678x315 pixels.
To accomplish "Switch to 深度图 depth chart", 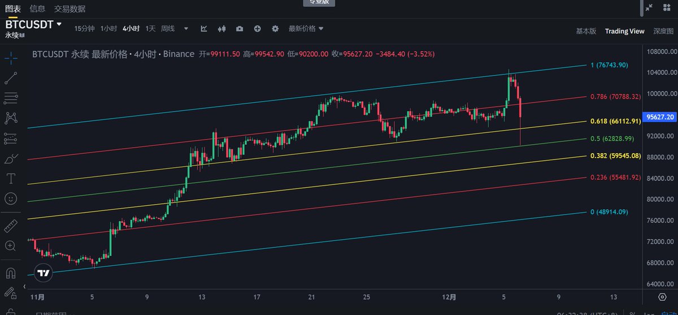I will 664,31.
